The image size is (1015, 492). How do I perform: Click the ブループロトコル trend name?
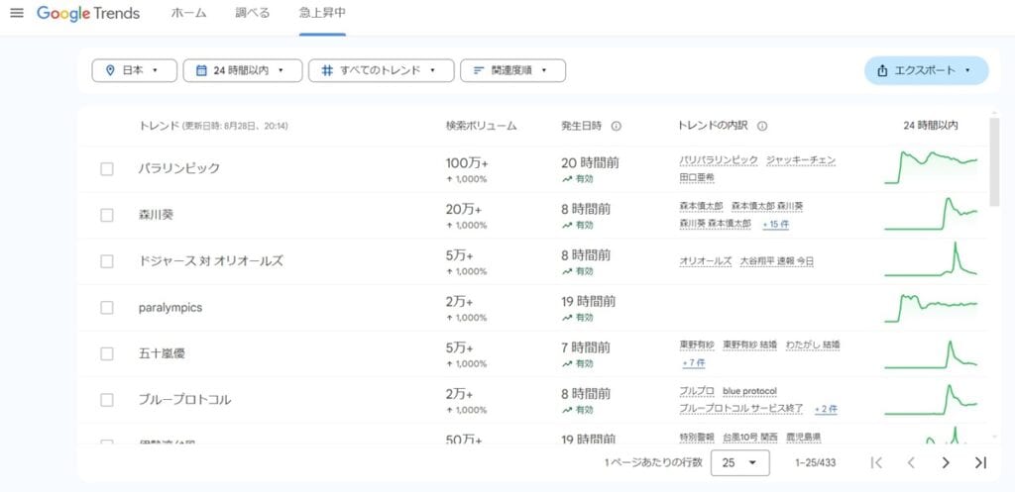[x=185, y=400]
